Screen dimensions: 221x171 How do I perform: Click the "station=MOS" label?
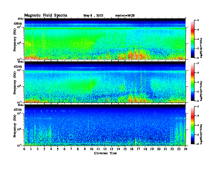click(125, 16)
